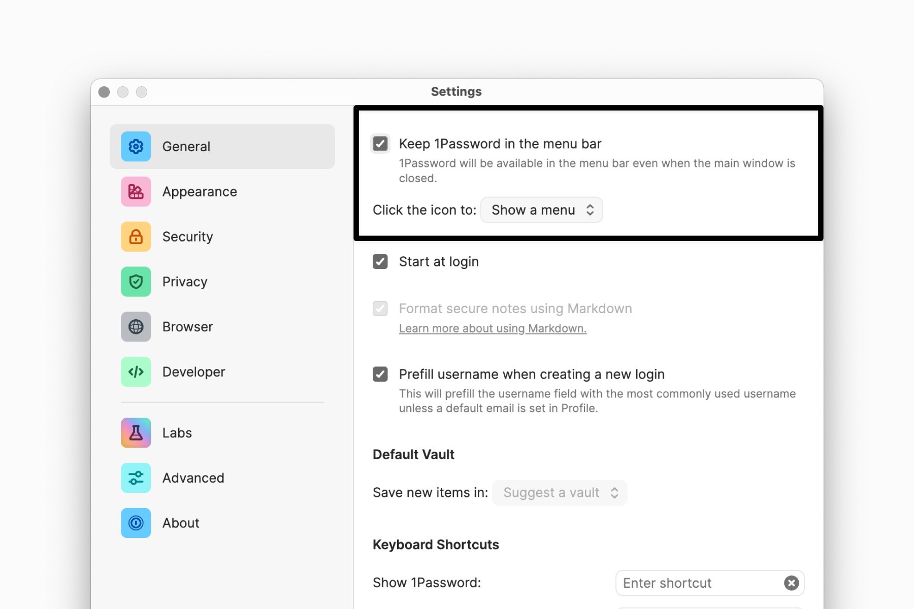Screen dimensions: 914x609
Task: Open the Browser globe icon
Action: 136,327
